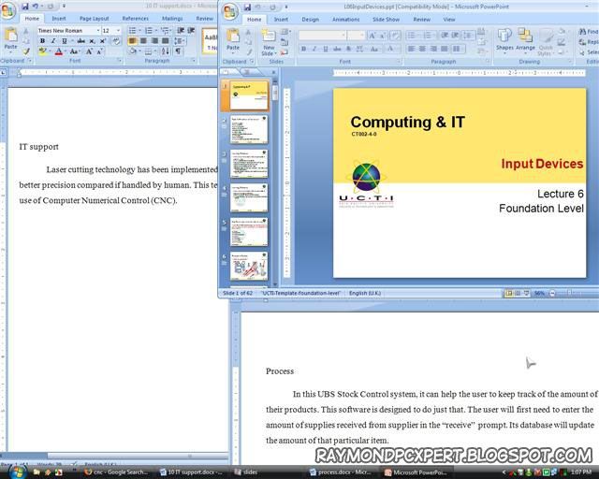Toggle Bold in Word
The width and height of the screenshot is (599, 479).
tap(42, 41)
